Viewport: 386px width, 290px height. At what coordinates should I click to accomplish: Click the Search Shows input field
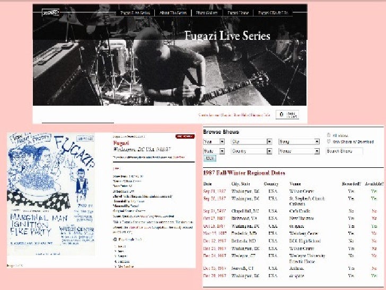(x=344, y=151)
